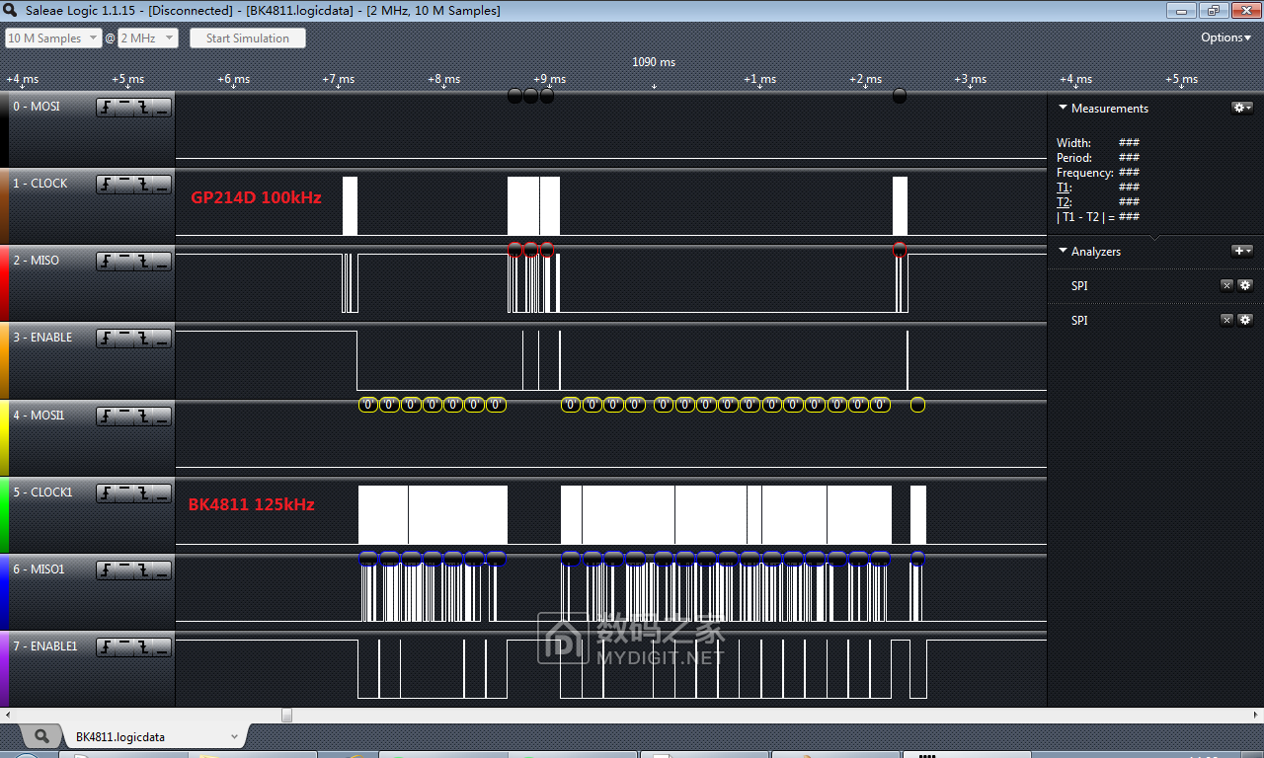Viewport: 1264px width, 758px height.
Task: Open the 10 M Samples dropdown
Action: (x=53, y=38)
